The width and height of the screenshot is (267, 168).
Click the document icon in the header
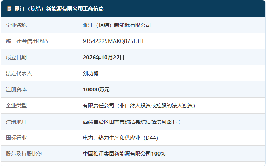[x=9, y=9]
